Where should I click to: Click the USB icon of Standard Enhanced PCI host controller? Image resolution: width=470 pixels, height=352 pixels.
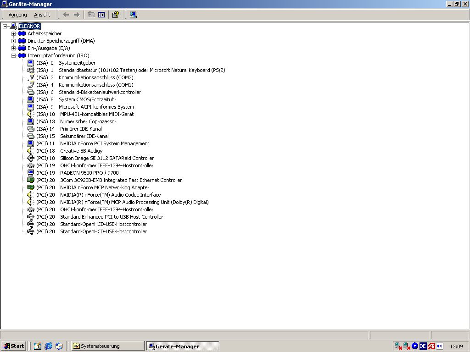(31, 217)
